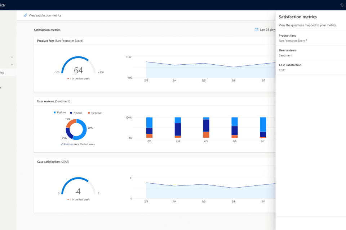
Task: Click the Neutral legend color swatch
Action: click(71, 113)
